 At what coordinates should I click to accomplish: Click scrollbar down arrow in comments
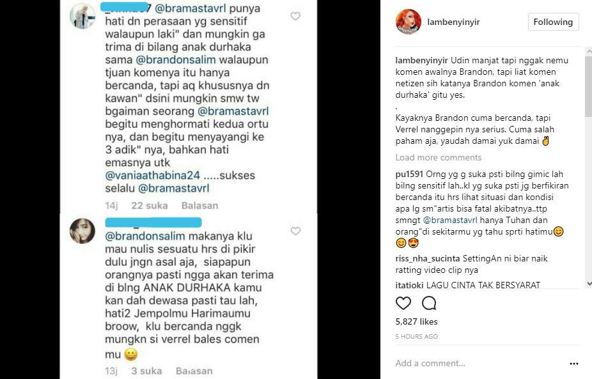coord(589,284)
